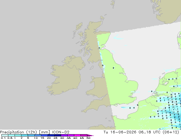Select the 16-06-2026 date text
Screen dimensions: 181x139
[123, 132]
